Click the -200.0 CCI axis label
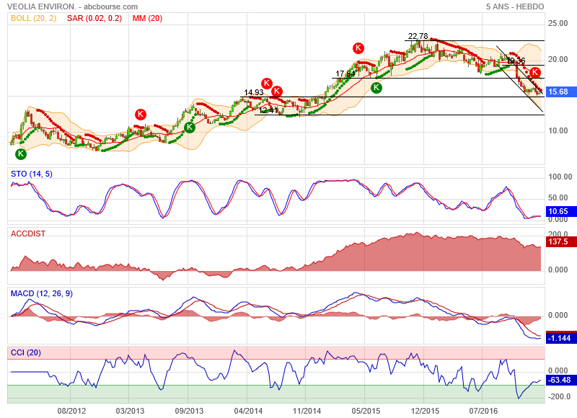Viewport: 577px width, 418px height. point(560,396)
